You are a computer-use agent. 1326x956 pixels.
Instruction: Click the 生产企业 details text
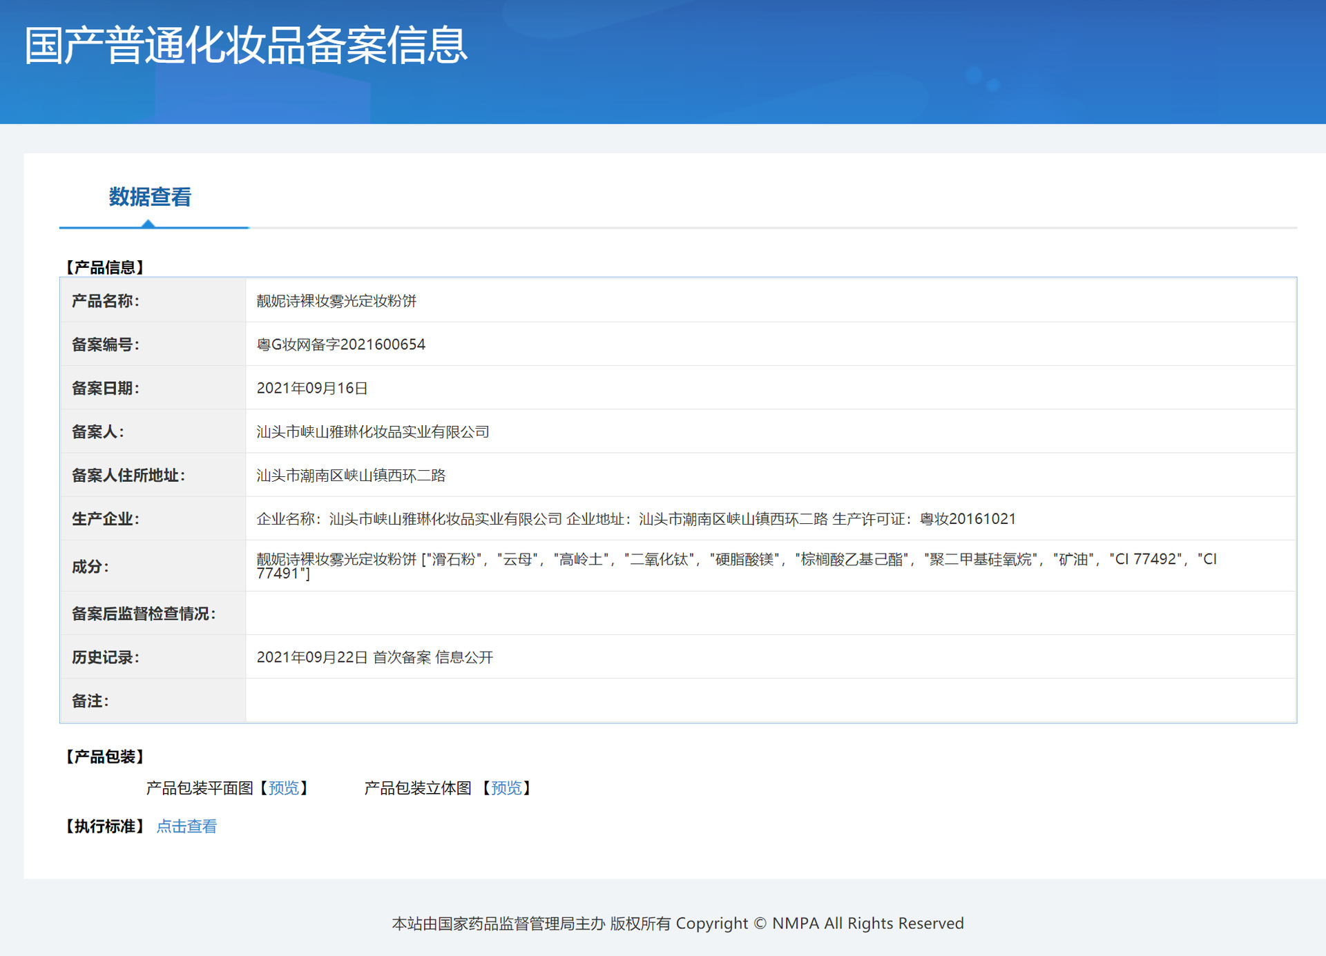[635, 519]
